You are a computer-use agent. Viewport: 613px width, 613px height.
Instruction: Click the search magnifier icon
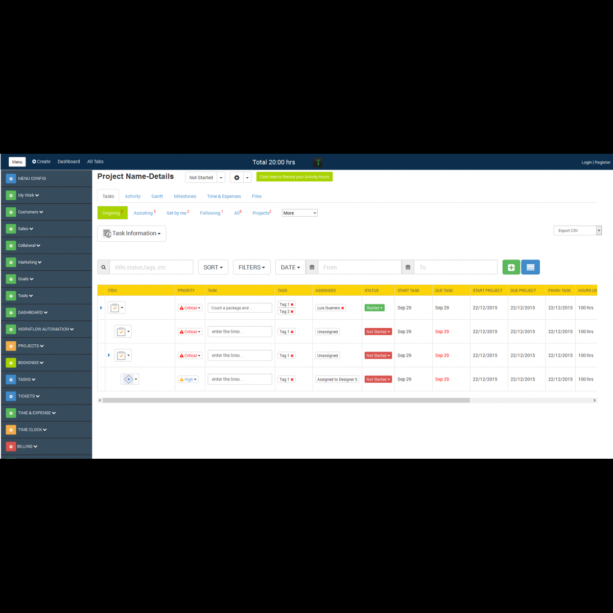point(104,267)
